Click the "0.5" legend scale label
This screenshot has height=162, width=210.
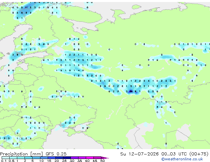click(12, 161)
